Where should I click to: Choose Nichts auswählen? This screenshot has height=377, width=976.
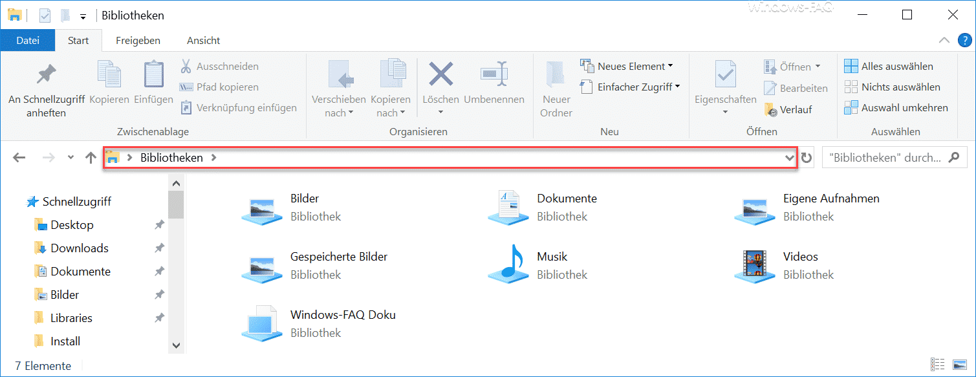[893, 87]
